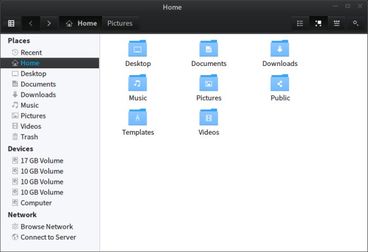Screen dimensions: 368x252
Task: Open the 17 GB Volume device
Action: pos(50,161)
